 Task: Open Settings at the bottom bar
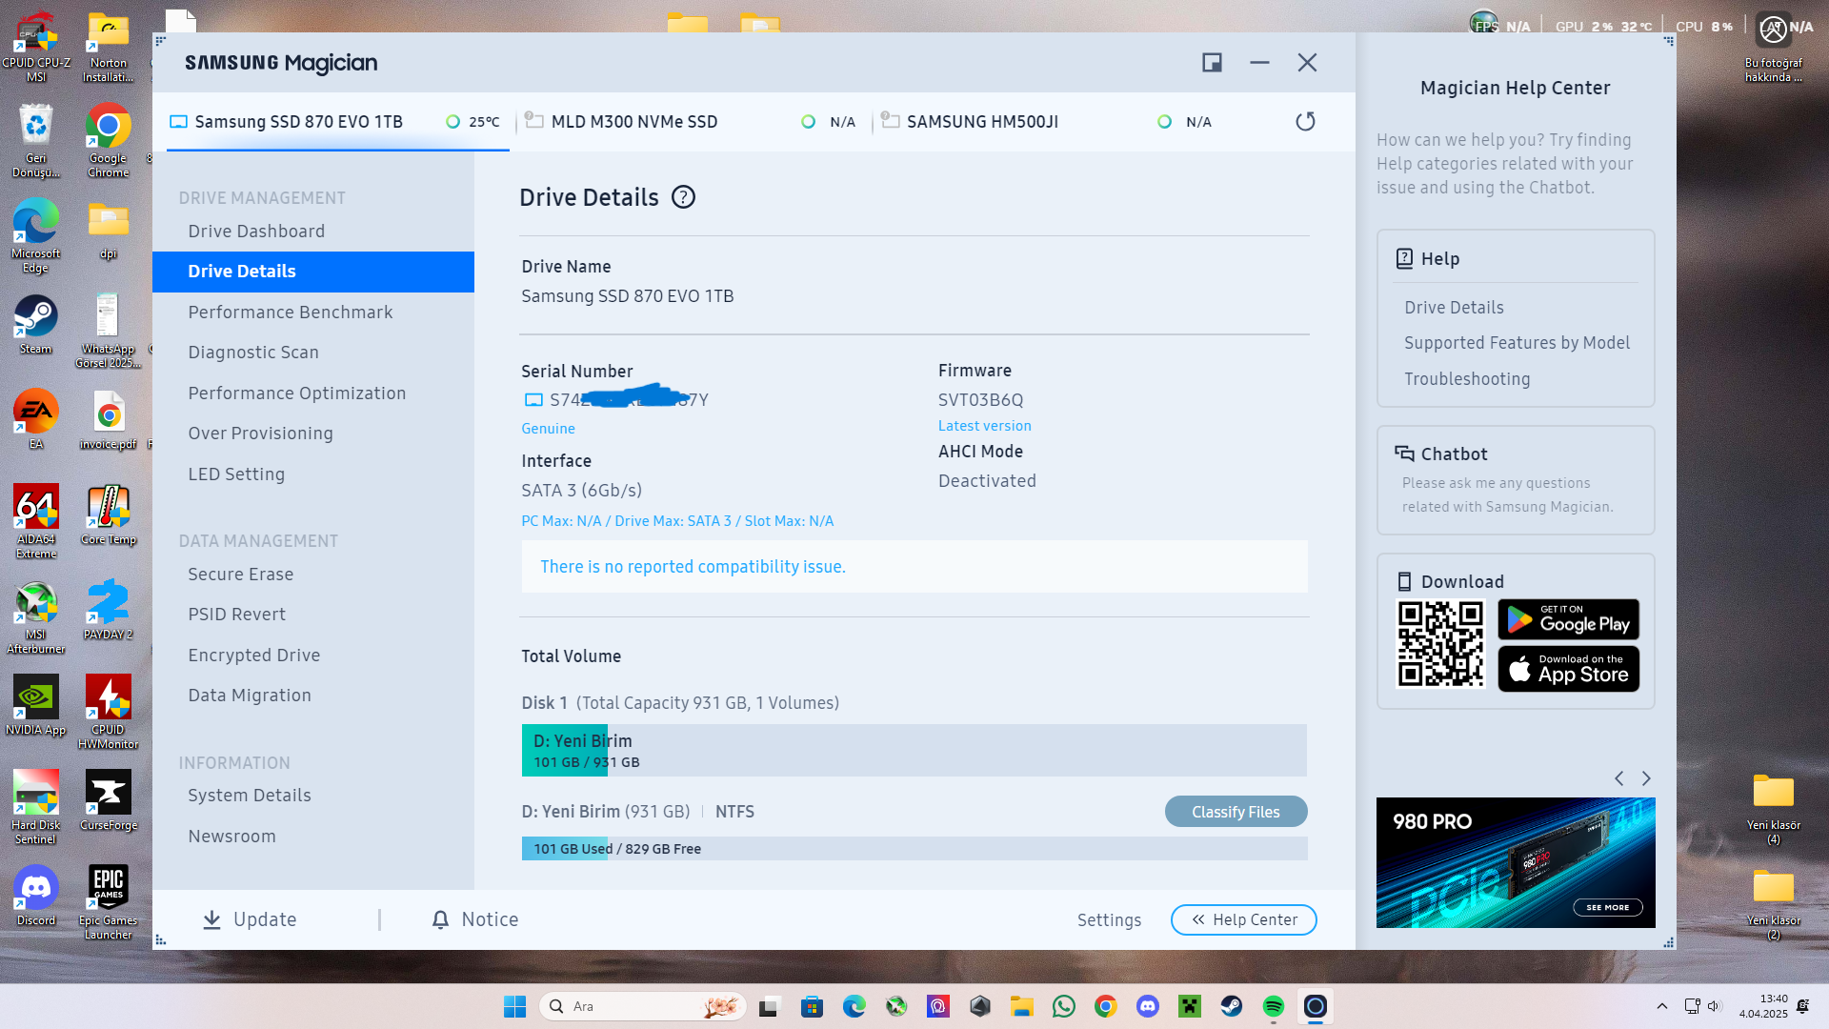point(1109,920)
